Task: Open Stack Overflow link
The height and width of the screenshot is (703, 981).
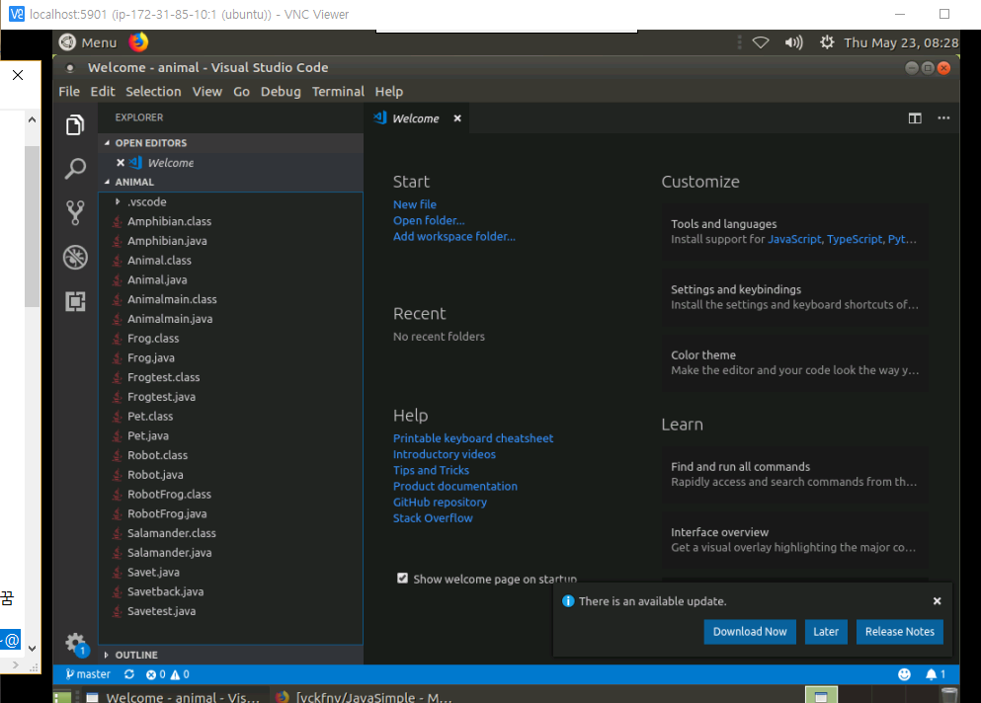Action: 433,517
